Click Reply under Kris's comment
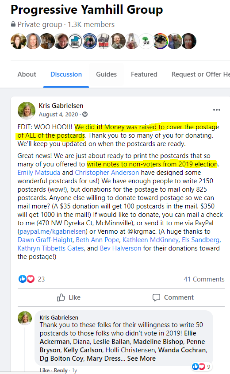Screen dimensions: 230x374 coord(61,370)
